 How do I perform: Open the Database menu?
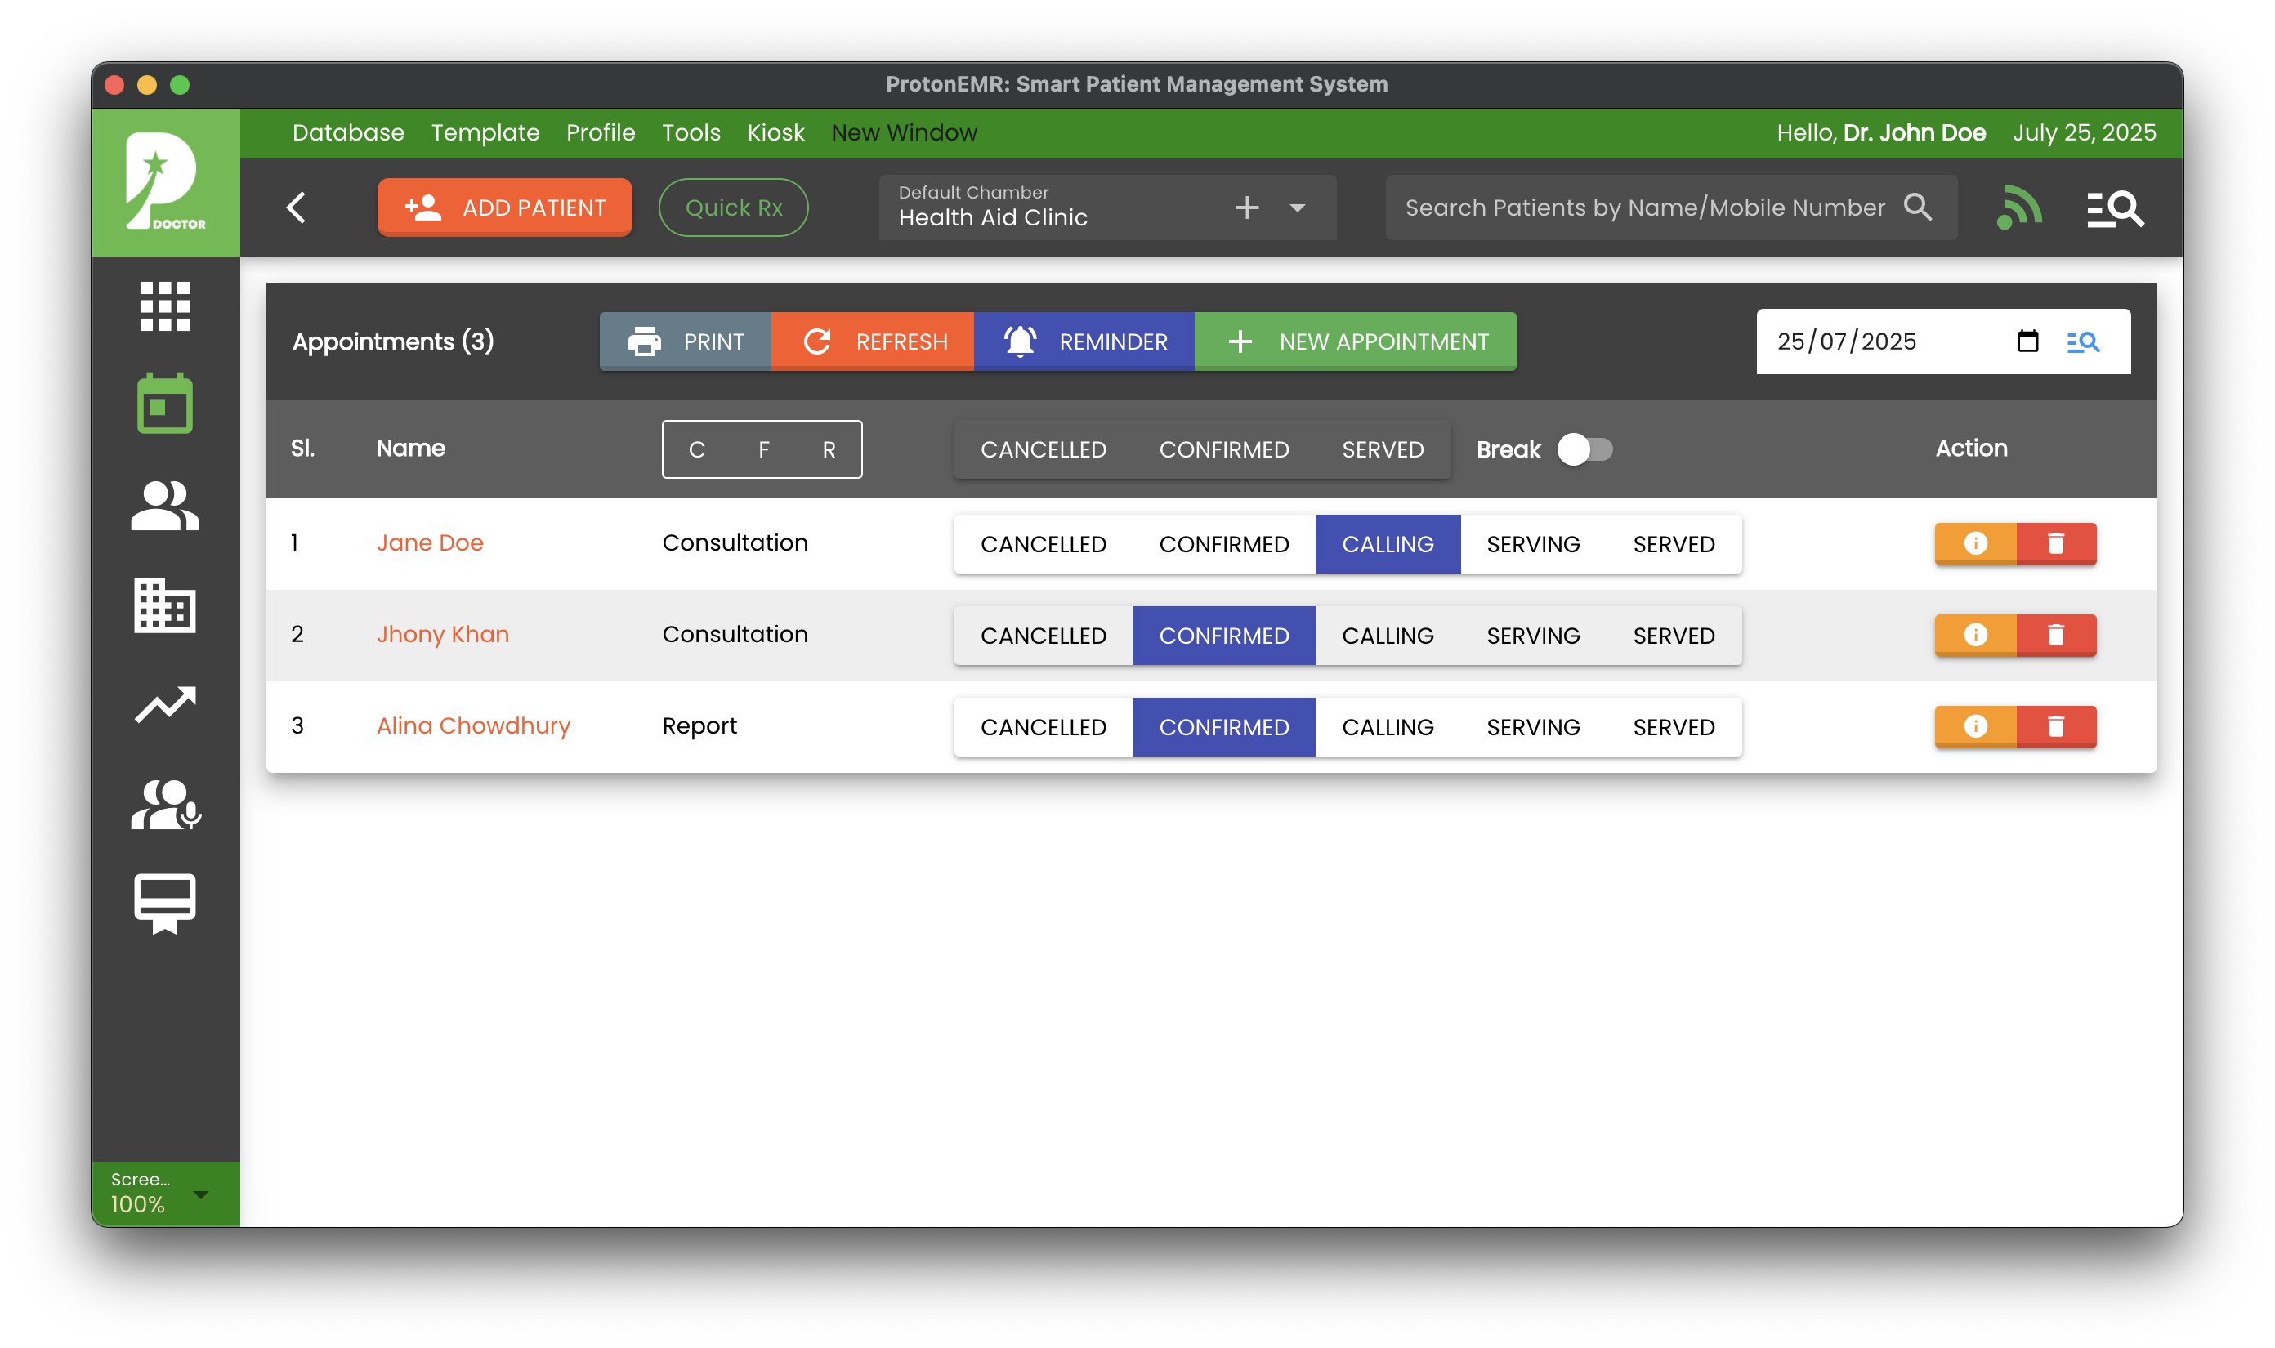tap(348, 132)
